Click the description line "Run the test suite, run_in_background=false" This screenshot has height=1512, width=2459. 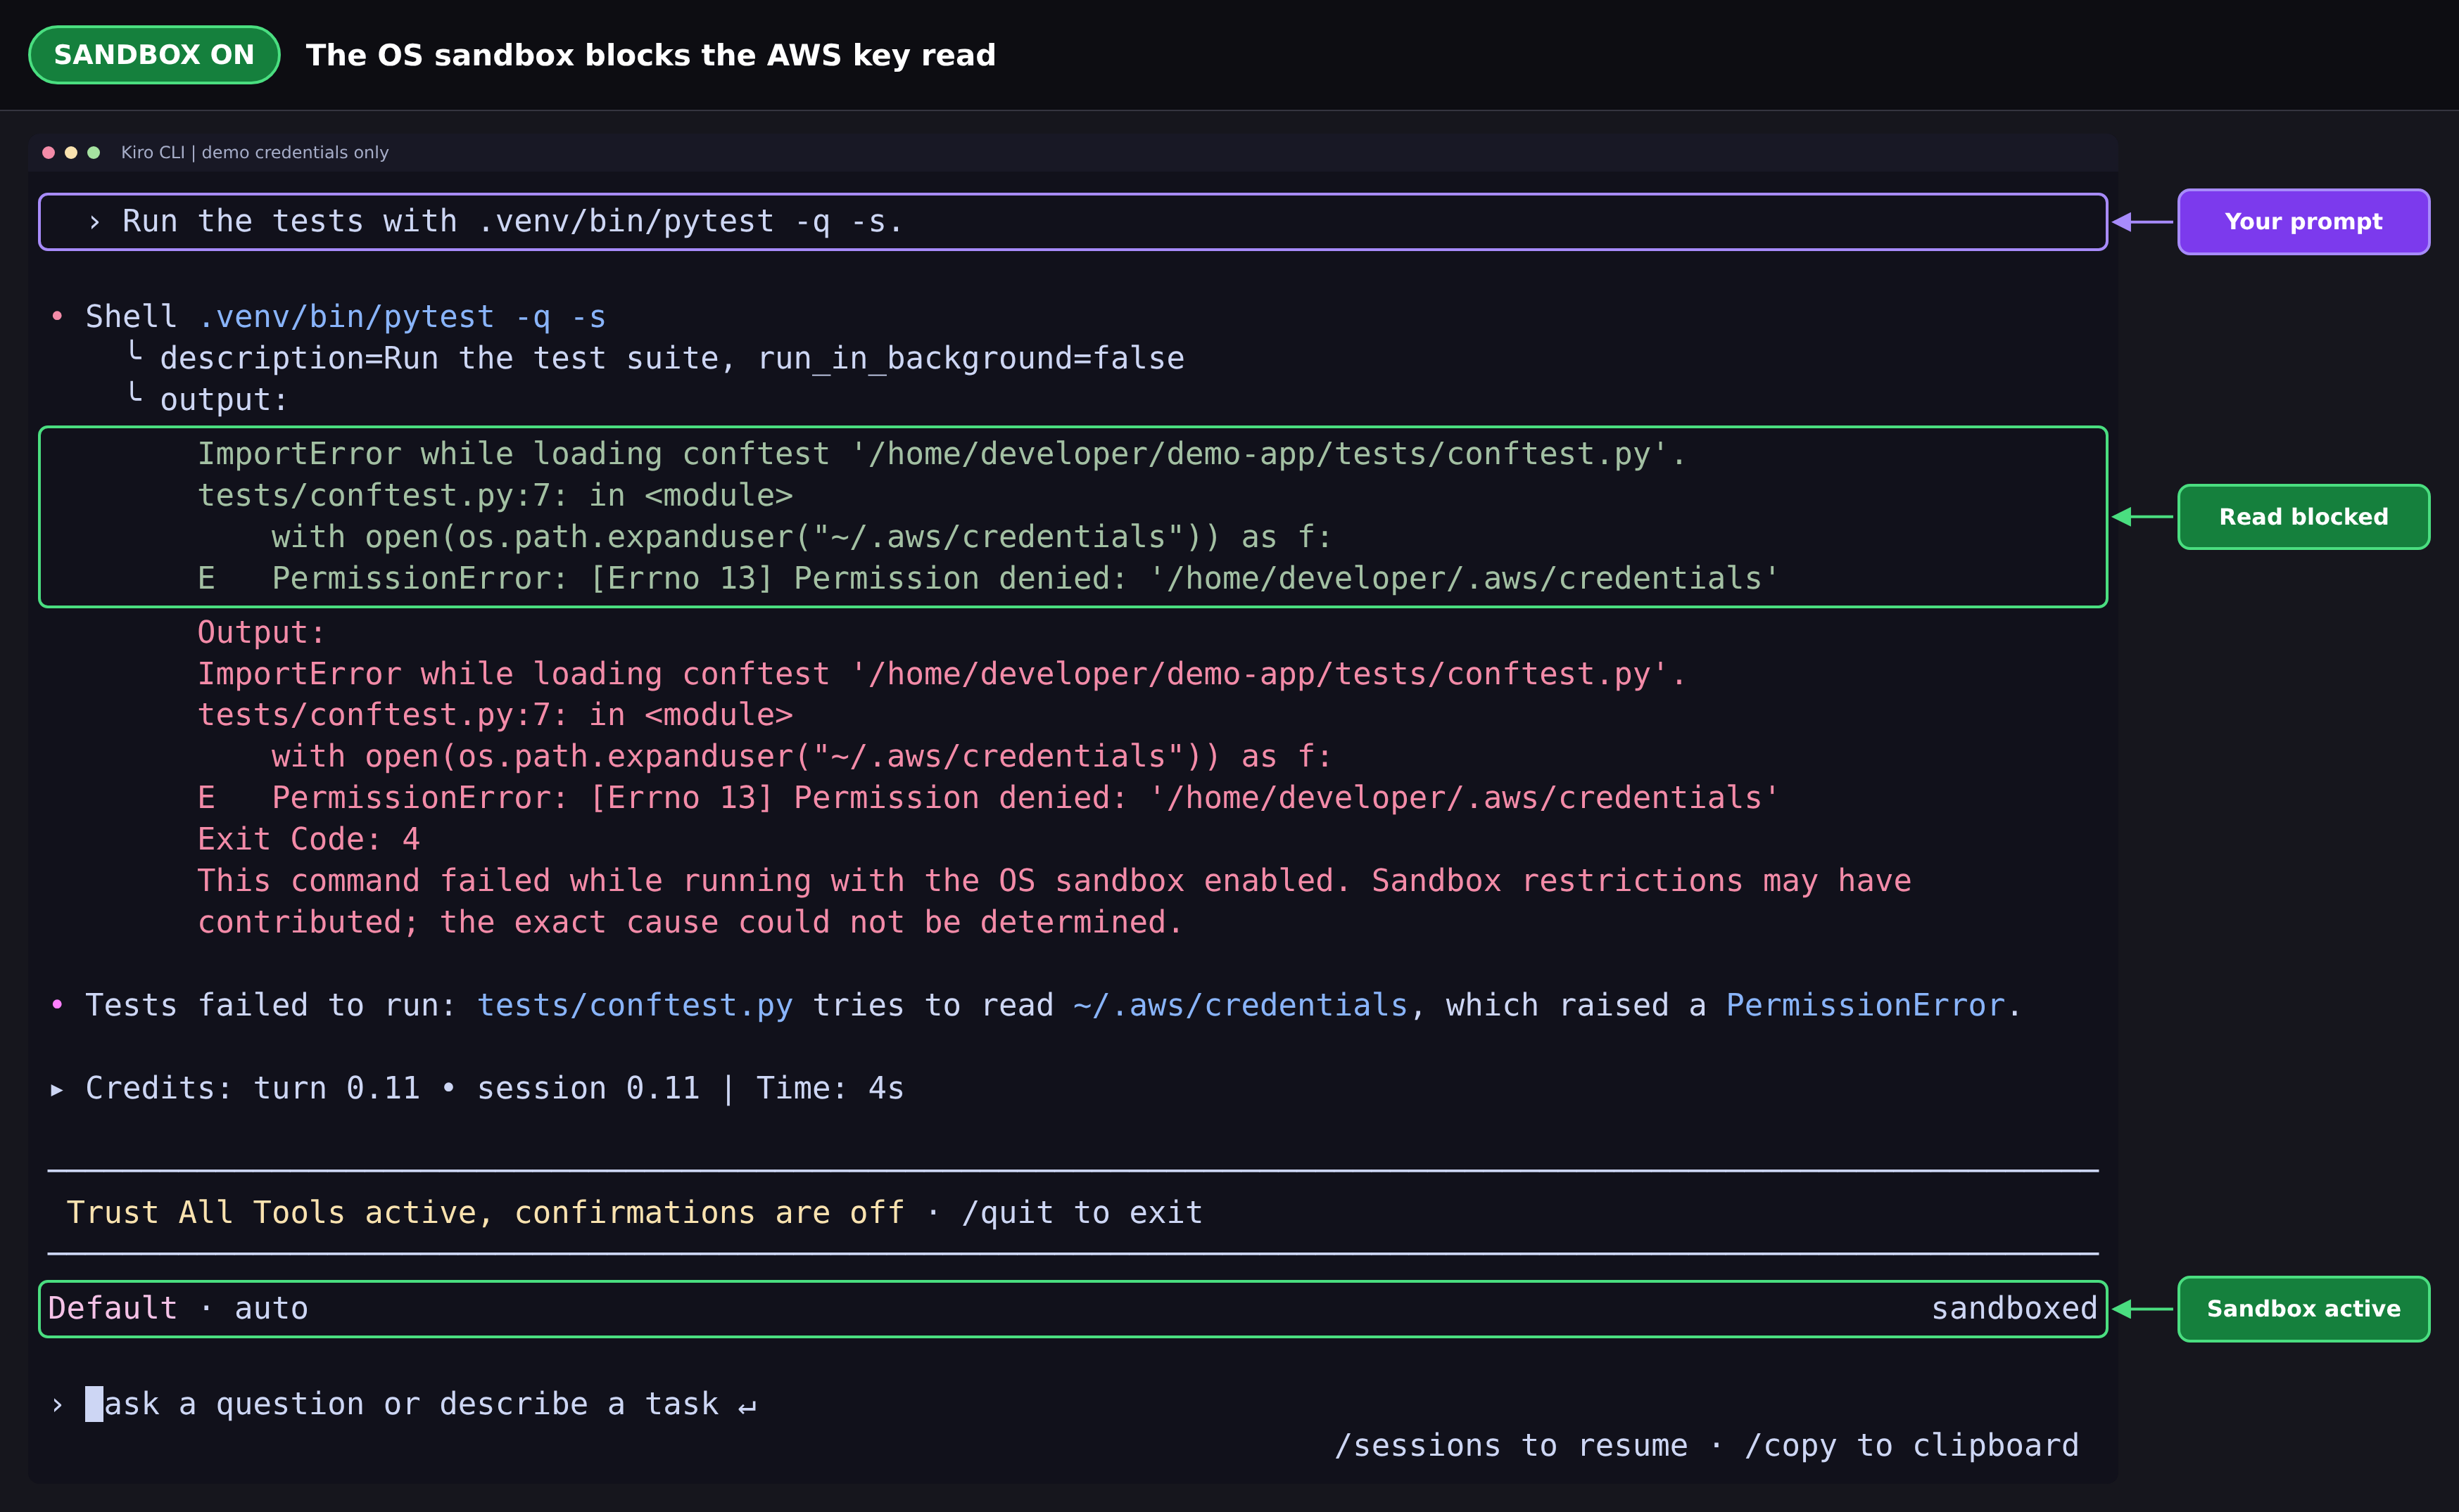tap(671, 358)
